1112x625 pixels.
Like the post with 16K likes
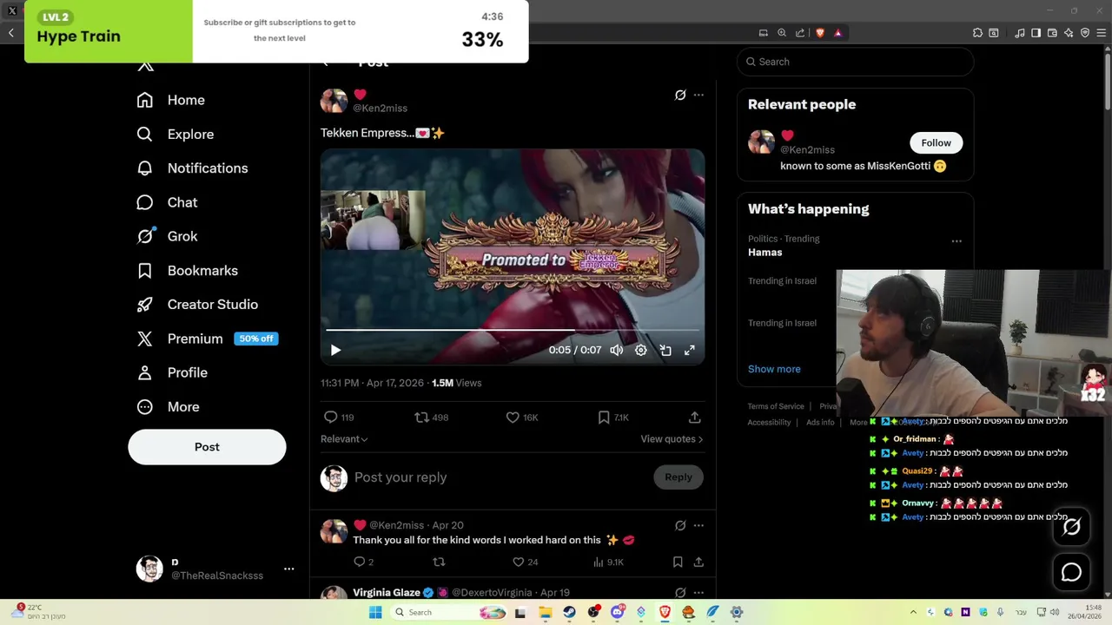(513, 418)
